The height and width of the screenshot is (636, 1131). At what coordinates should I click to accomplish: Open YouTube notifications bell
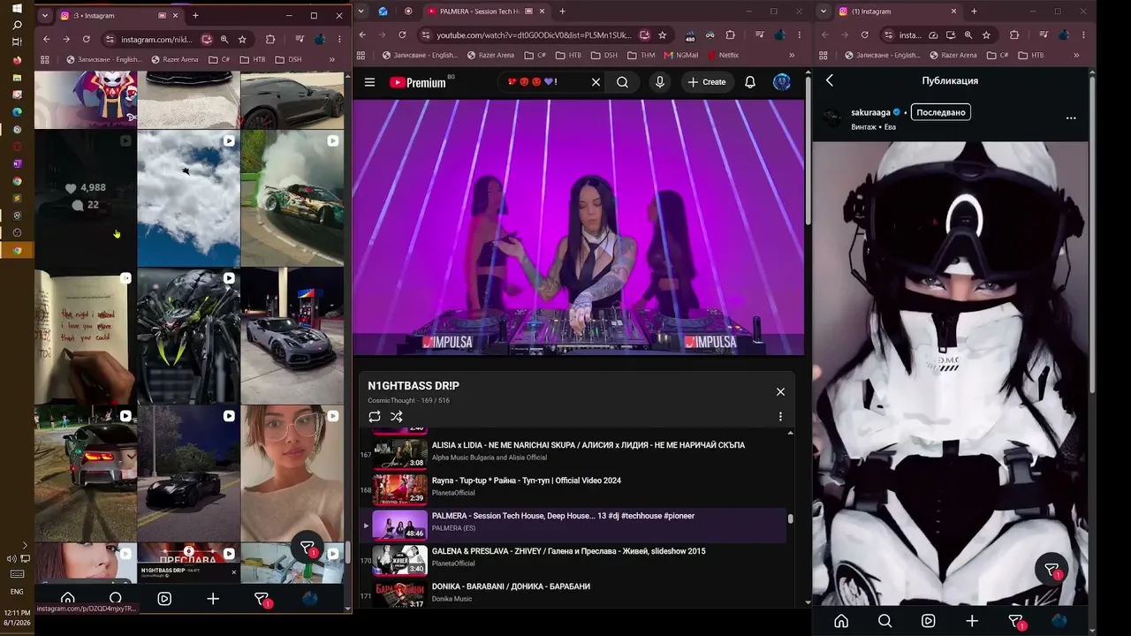pyautogui.click(x=749, y=82)
